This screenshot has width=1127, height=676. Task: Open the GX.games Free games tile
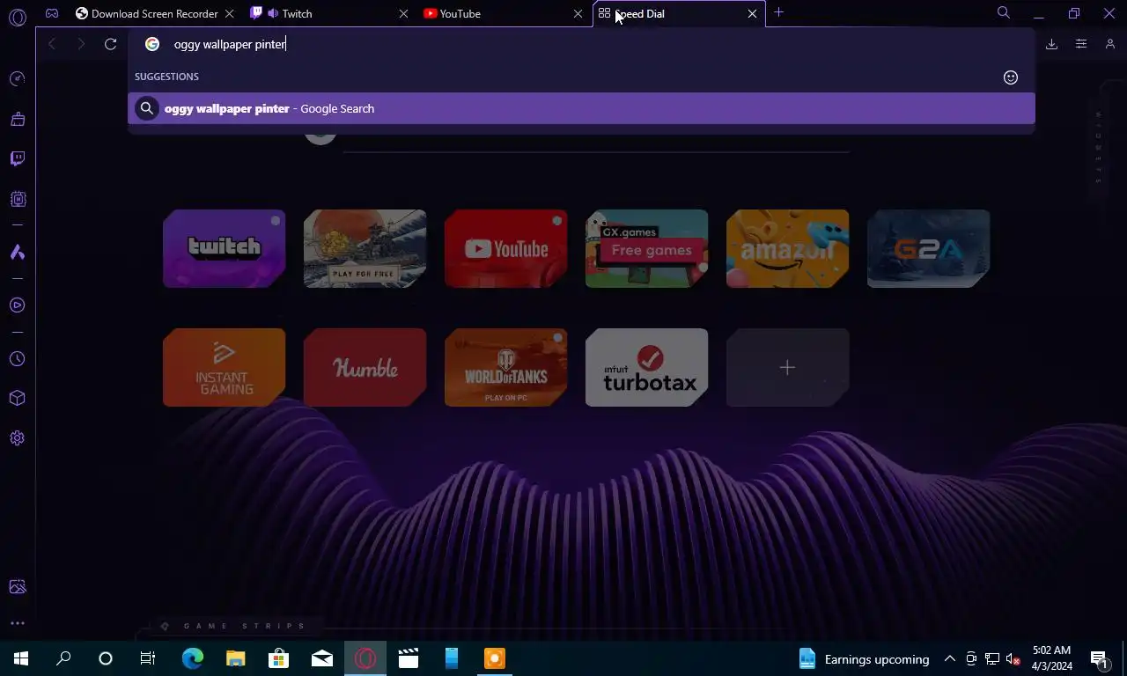647,248
